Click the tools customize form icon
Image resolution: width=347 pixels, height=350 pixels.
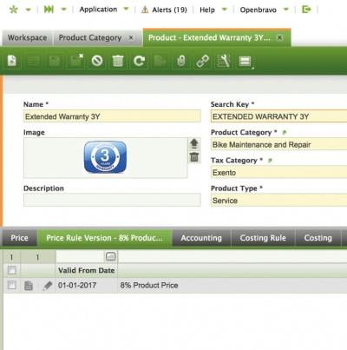click(224, 61)
